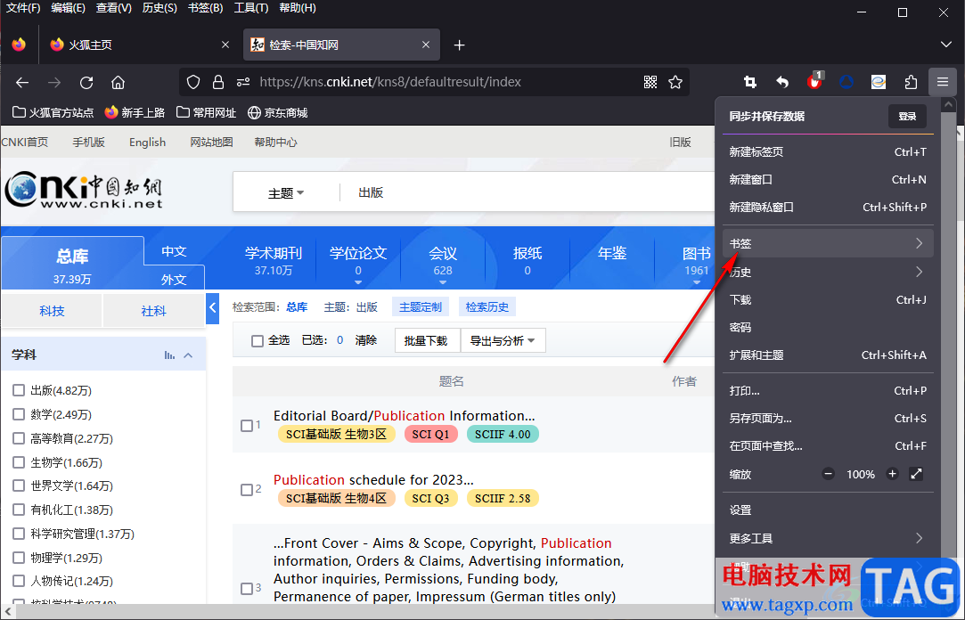Close the 检索-中国知网 tab
Viewport: 965px width, 620px height.
tap(426, 45)
